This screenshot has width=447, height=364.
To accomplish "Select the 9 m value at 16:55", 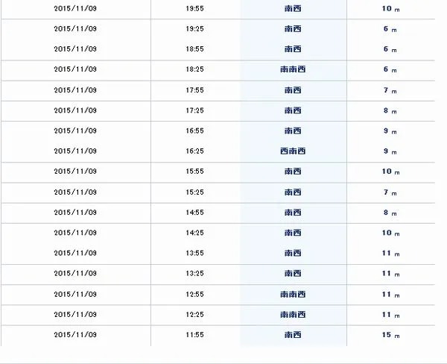I will (390, 131).
